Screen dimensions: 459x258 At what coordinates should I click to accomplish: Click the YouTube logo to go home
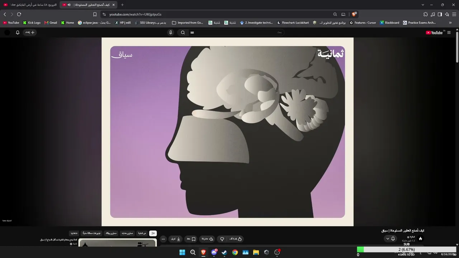tap(435, 33)
